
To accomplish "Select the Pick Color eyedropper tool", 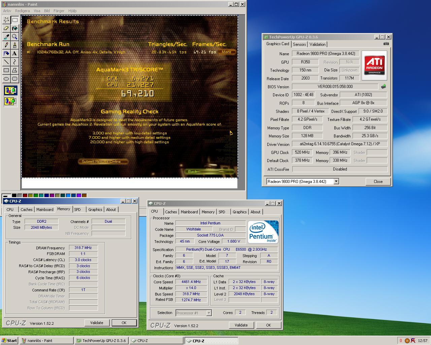I will (x=6, y=37).
